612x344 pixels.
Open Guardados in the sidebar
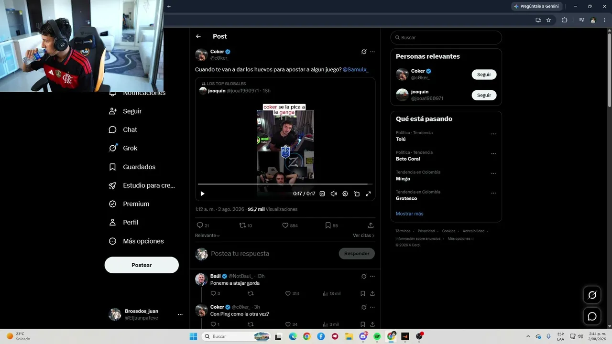click(x=132, y=167)
